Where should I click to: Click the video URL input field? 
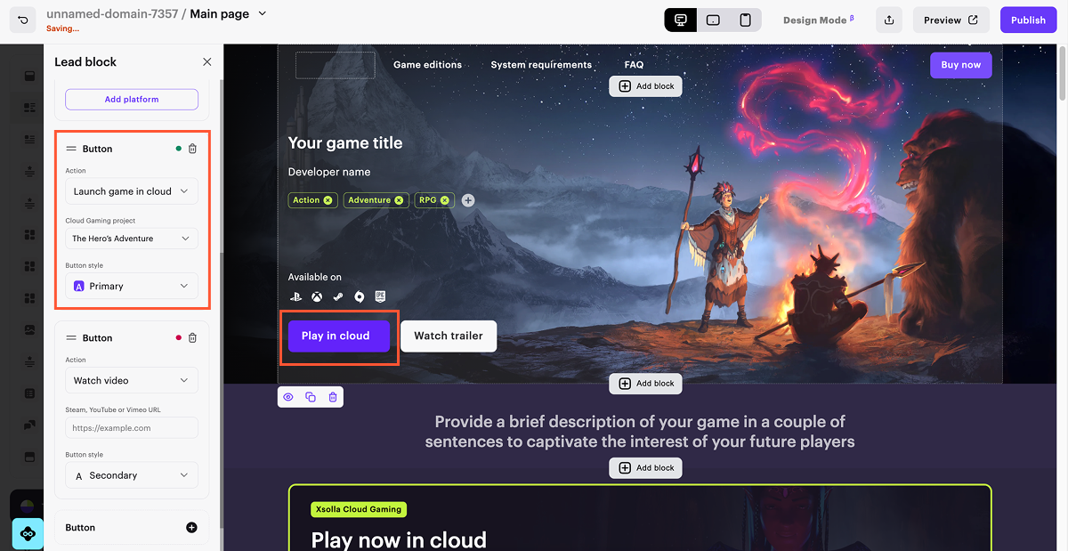pos(132,428)
